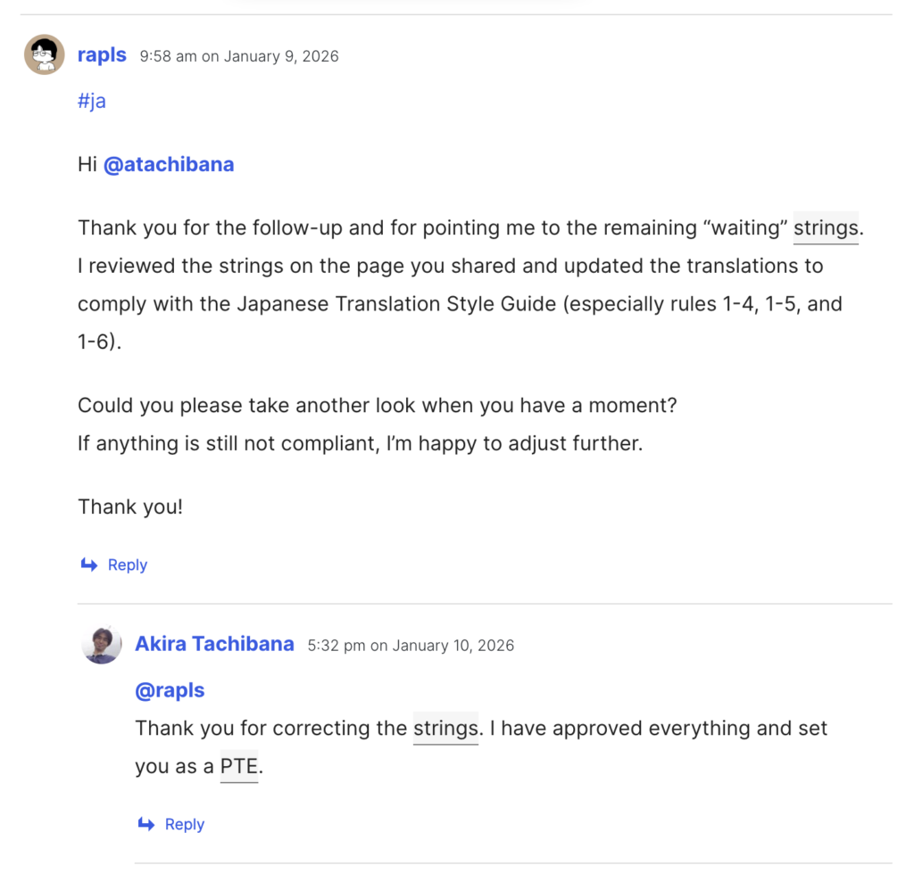This screenshot has height=874, width=914.
Task: Click the "Thank you!" closing line
Action: (130, 507)
